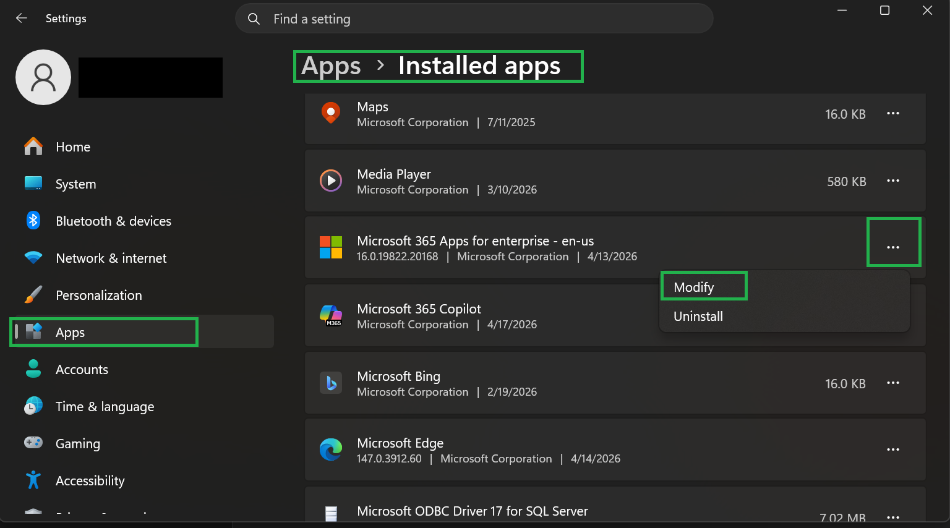The width and height of the screenshot is (950, 528).
Task: Click the Apps breadcrumb link
Action: (x=331, y=66)
